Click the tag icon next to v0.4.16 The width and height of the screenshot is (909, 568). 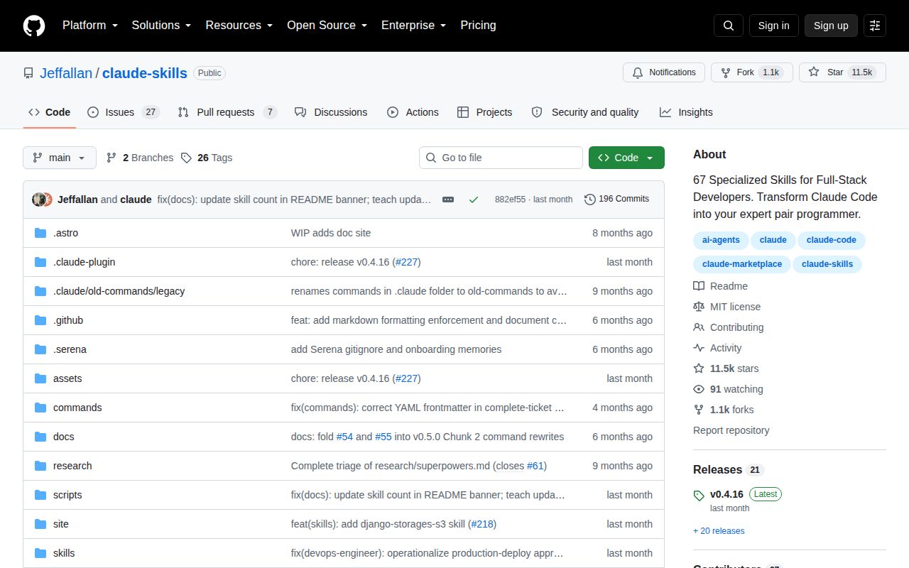tap(699, 496)
